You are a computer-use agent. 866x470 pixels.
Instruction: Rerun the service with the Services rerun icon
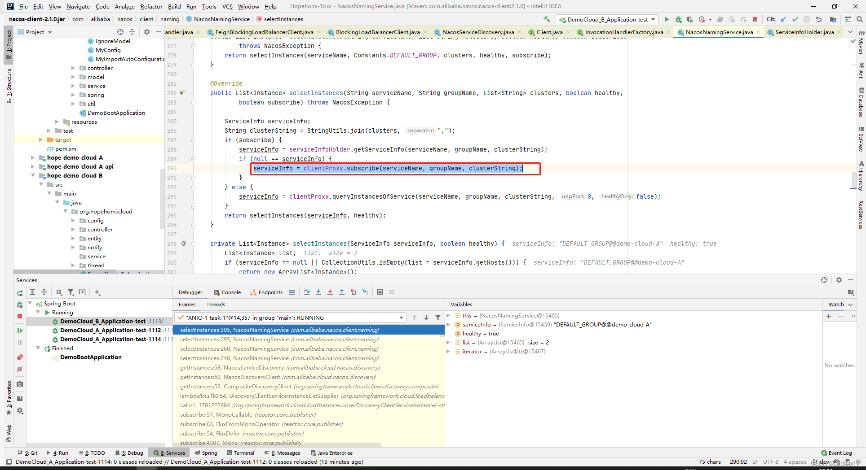point(20,293)
